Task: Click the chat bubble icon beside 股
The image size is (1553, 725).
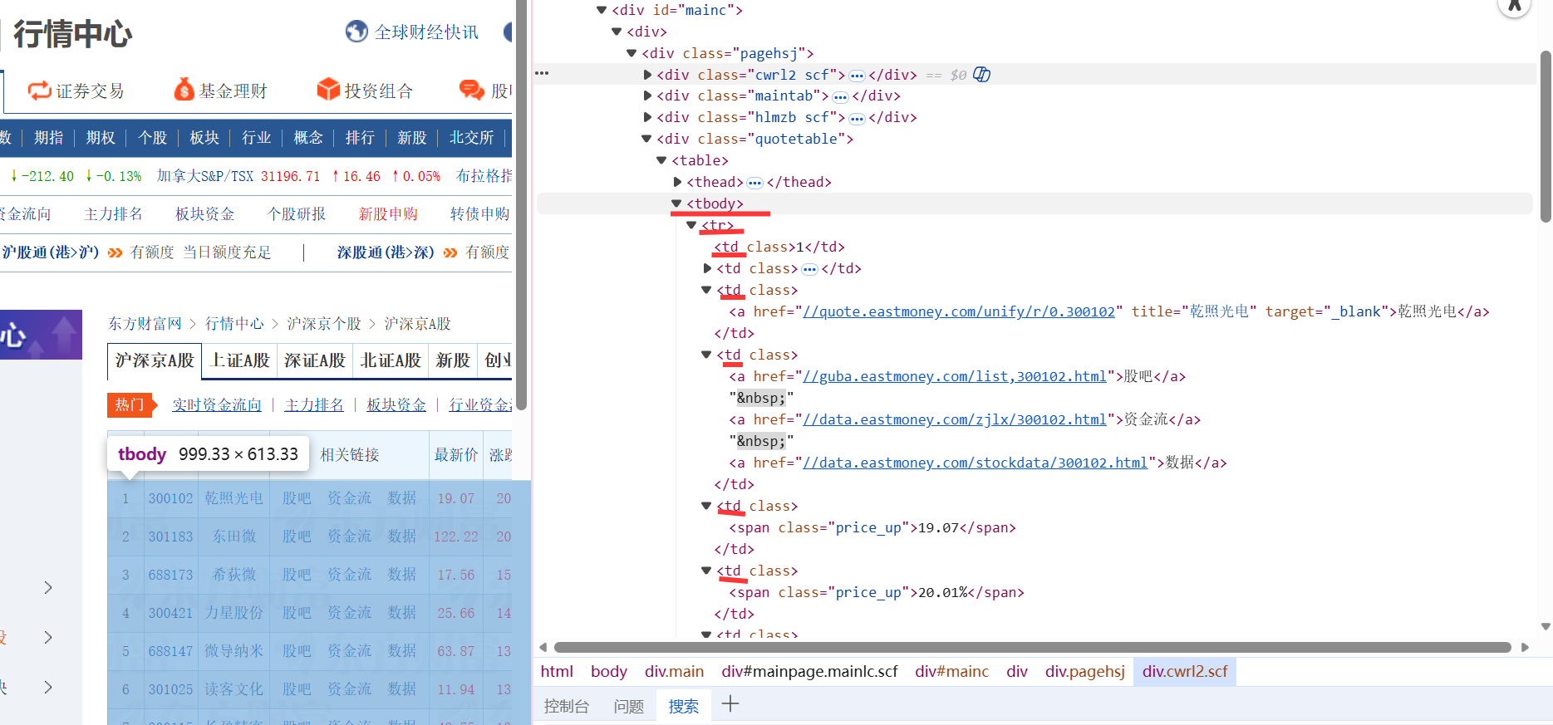Action: [471, 90]
